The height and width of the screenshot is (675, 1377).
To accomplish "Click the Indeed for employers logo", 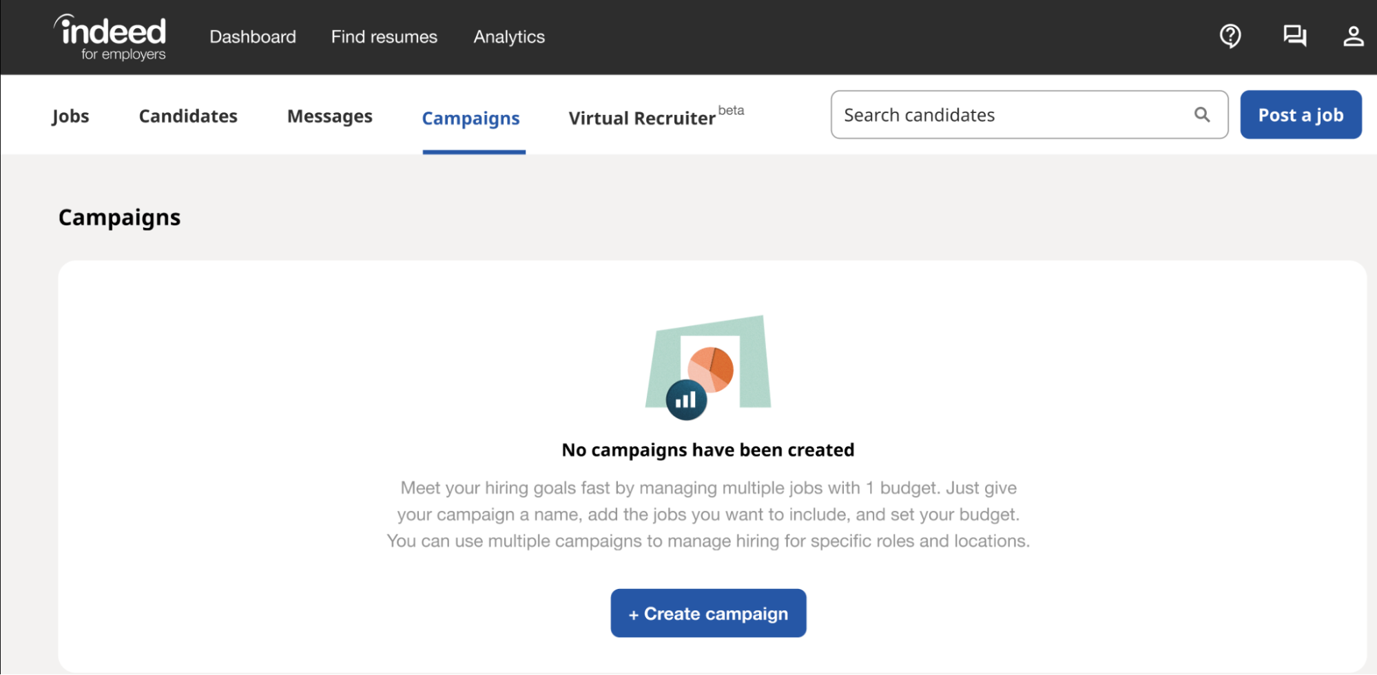I will click(x=111, y=37).
